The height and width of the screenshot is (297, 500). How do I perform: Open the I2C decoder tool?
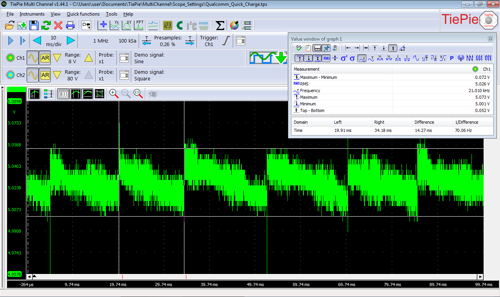coord(191,25)
